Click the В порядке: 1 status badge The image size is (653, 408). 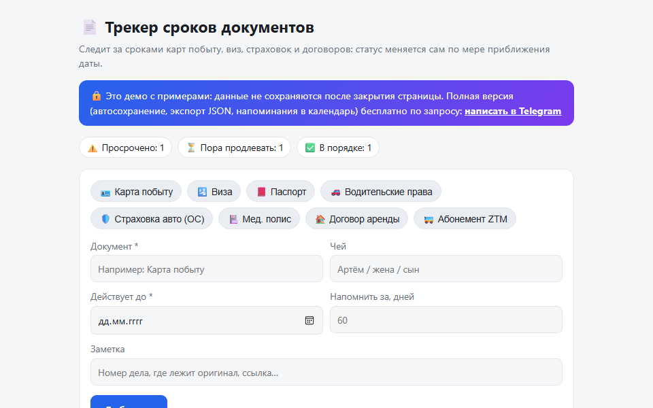click(338, 148)
